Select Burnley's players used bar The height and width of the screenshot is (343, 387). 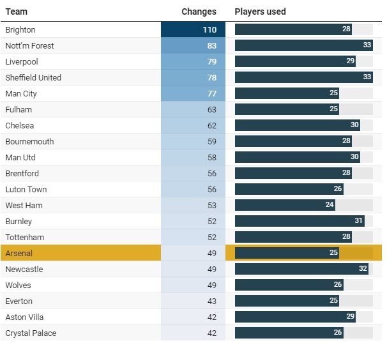coord(300,221)
